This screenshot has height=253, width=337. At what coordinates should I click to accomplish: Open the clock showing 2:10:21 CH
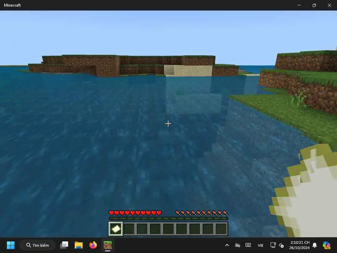click(x=299, y=245)
